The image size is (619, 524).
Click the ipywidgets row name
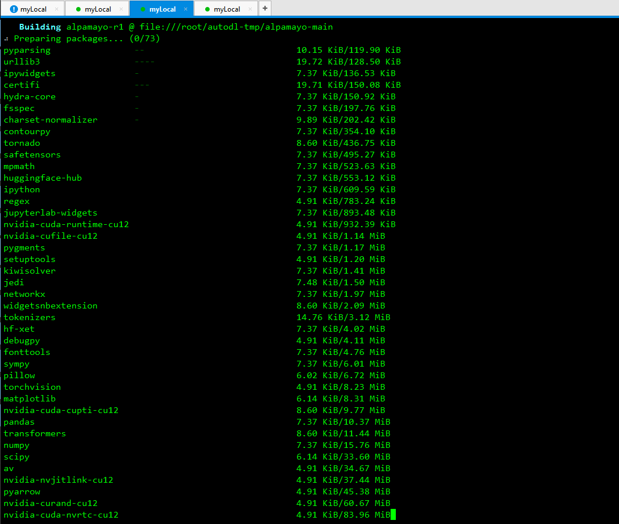30,73
